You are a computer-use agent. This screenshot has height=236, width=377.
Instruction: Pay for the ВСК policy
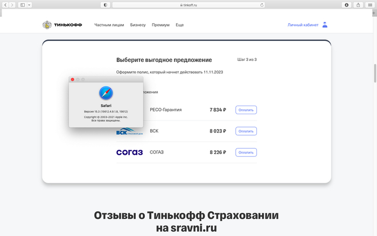click(x=246, y=131)
